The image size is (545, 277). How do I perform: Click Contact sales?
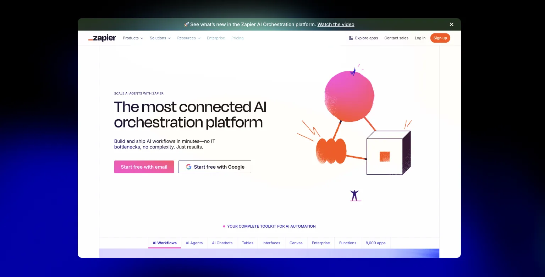coord(396,38)
